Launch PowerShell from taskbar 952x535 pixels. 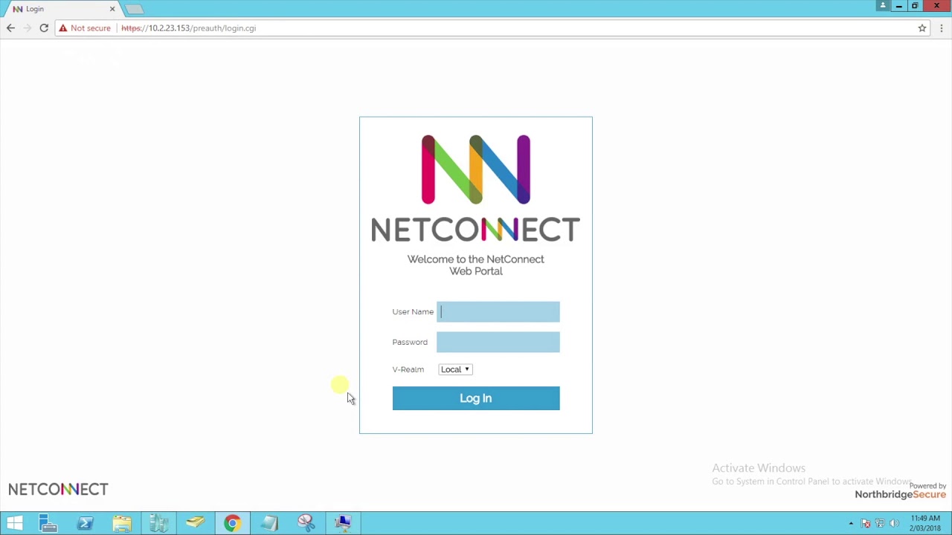coord(85,524)
